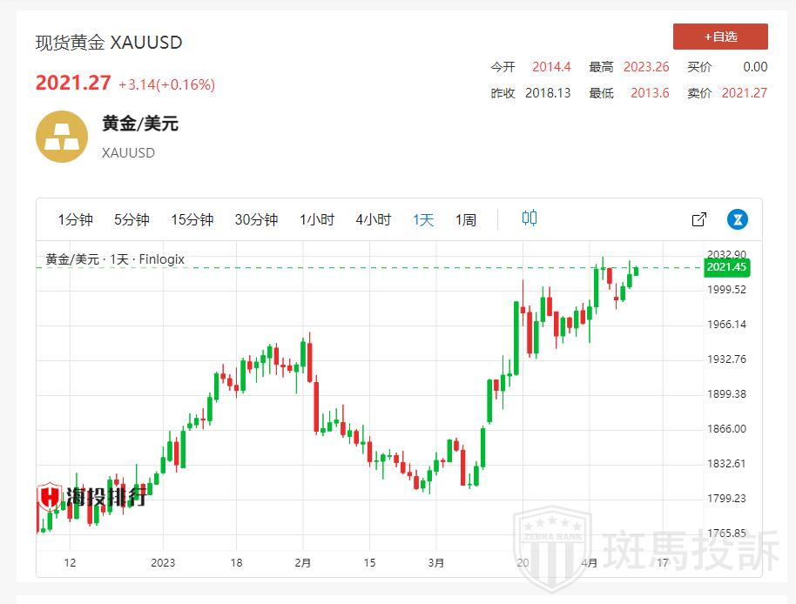Choose the 30分钟 timeframe

(x=256, y=219)
